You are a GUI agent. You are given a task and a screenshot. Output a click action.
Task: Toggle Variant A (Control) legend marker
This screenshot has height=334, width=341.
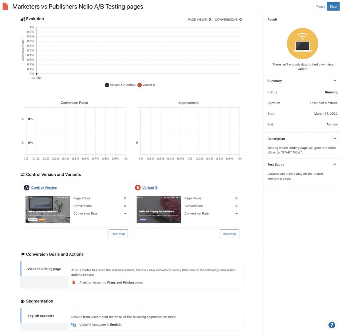click(x=107, y=85)
